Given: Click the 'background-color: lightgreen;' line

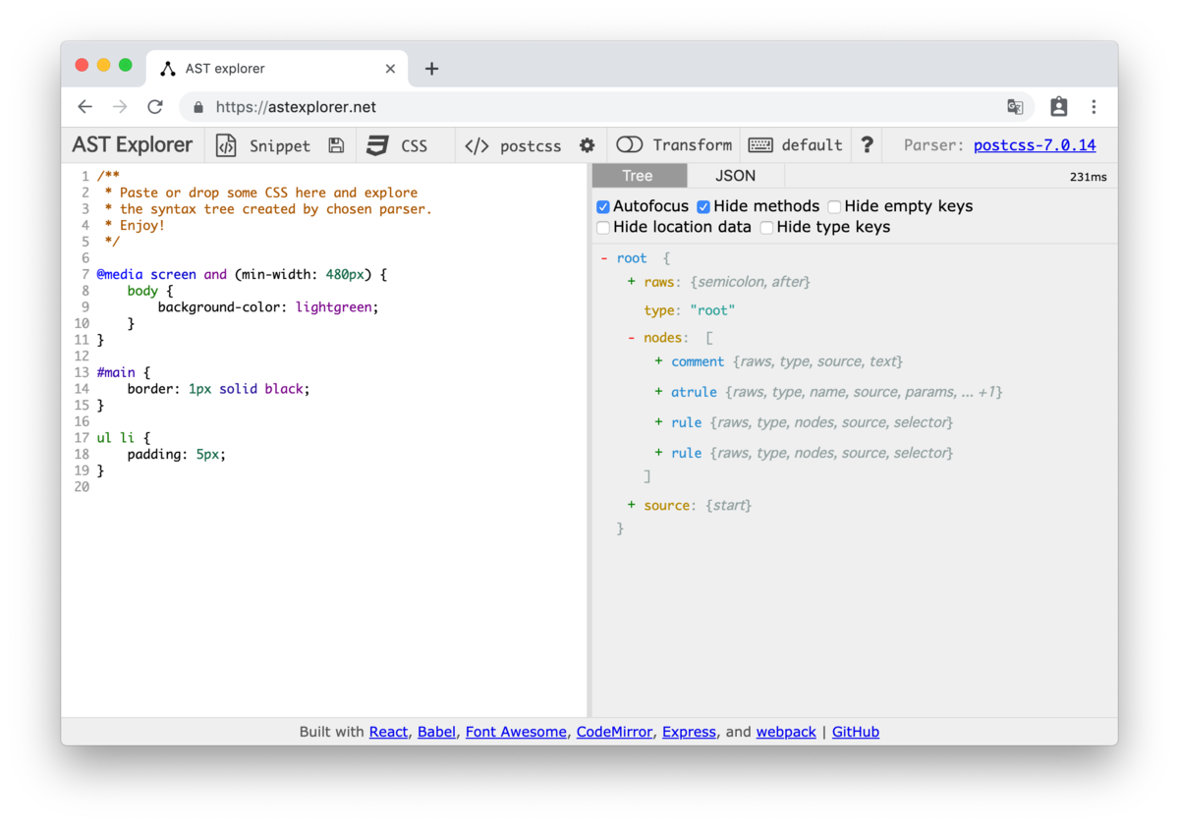Looking at the screenshot, I should (267, 307).
